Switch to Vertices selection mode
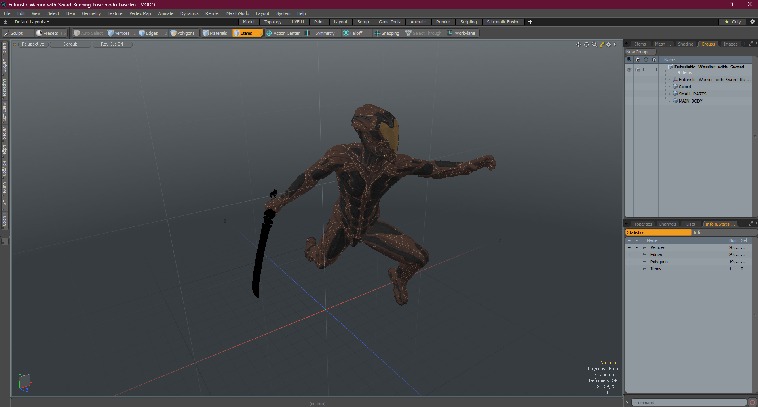Viewport: 758px width, 407px height. coord(122,33)
